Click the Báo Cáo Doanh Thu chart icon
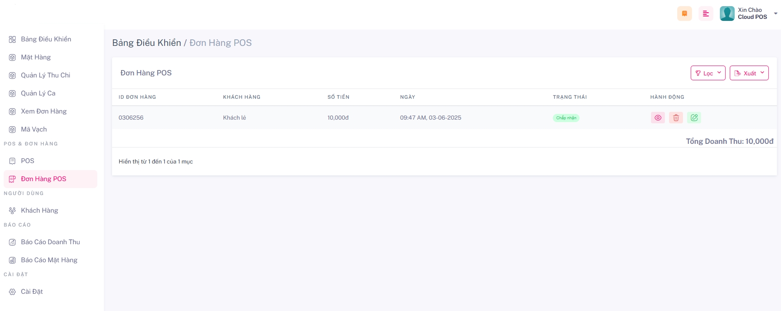Viewport: 781px width, 311px height. point(12,242)
